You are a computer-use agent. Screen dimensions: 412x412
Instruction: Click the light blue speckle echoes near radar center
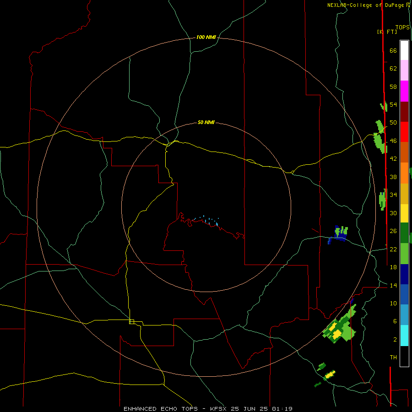(206, 221)
